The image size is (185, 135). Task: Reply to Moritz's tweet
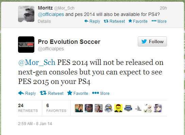[92, 21]
